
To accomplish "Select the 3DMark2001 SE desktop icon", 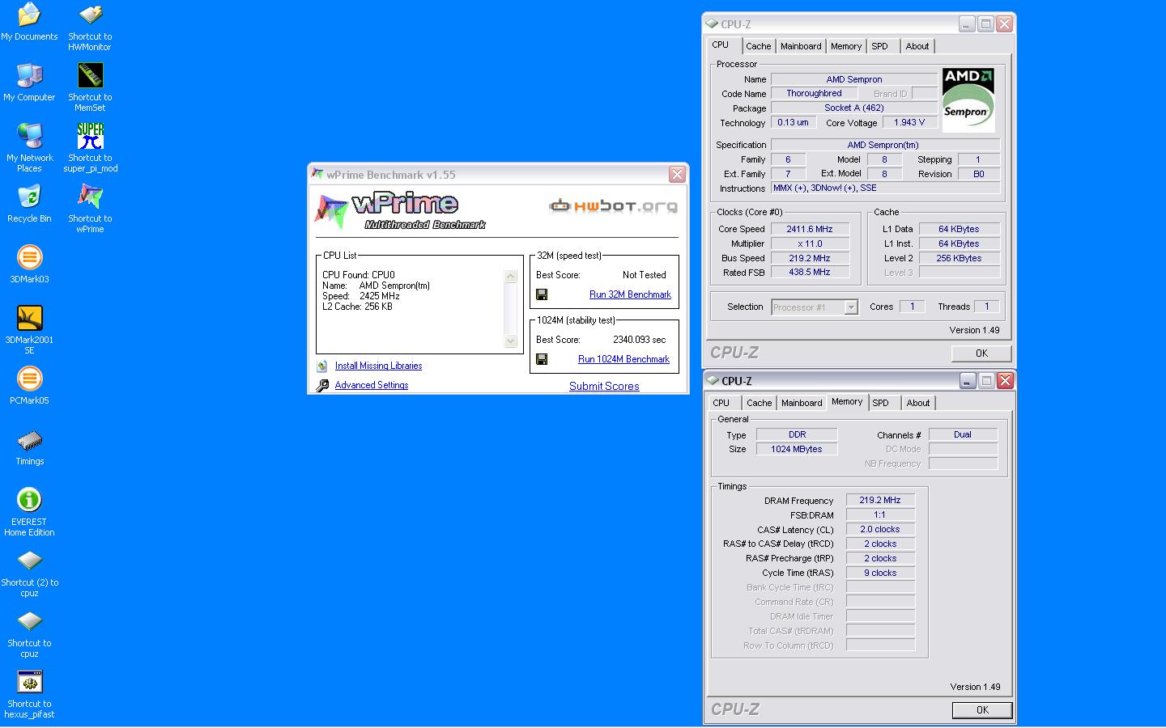I will 29,330.
